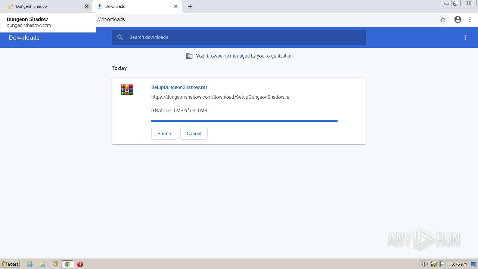This screenshot has height=269, width=478.
Task: Cancel the SetupDungeonShadow.rar download
Action: tap(194, 134)
